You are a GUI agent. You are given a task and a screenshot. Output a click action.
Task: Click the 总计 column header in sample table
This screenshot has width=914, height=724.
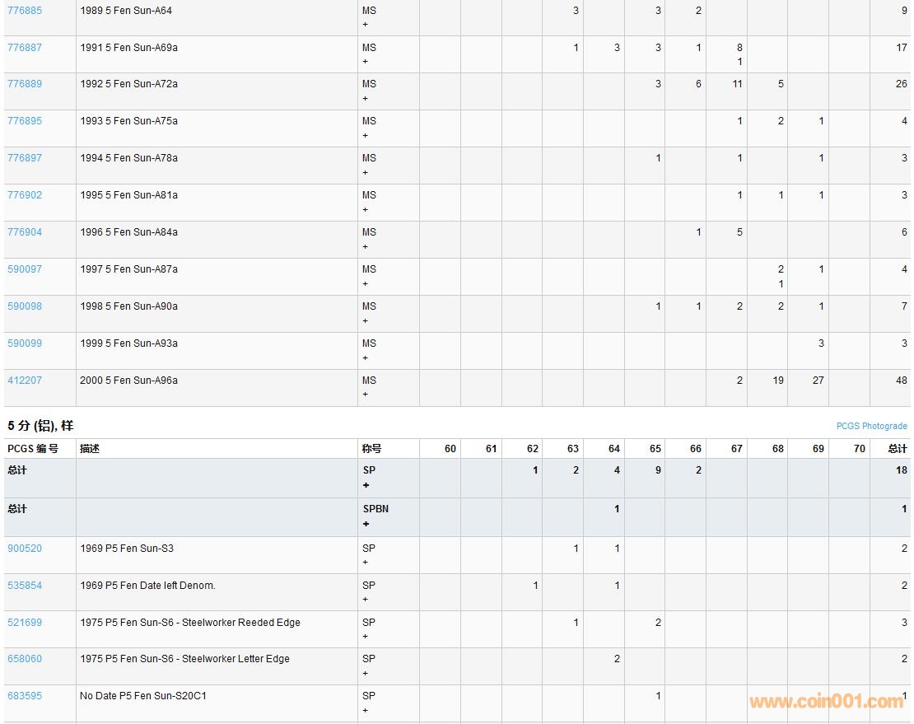coord(897,449)
